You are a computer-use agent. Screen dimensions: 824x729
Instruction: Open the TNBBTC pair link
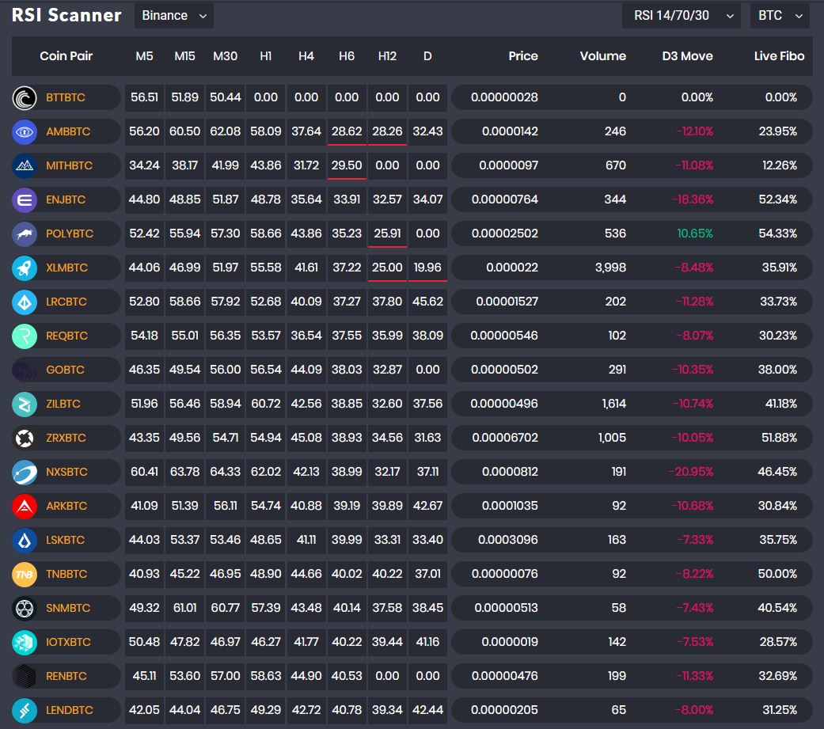click(x=66, y=575)
